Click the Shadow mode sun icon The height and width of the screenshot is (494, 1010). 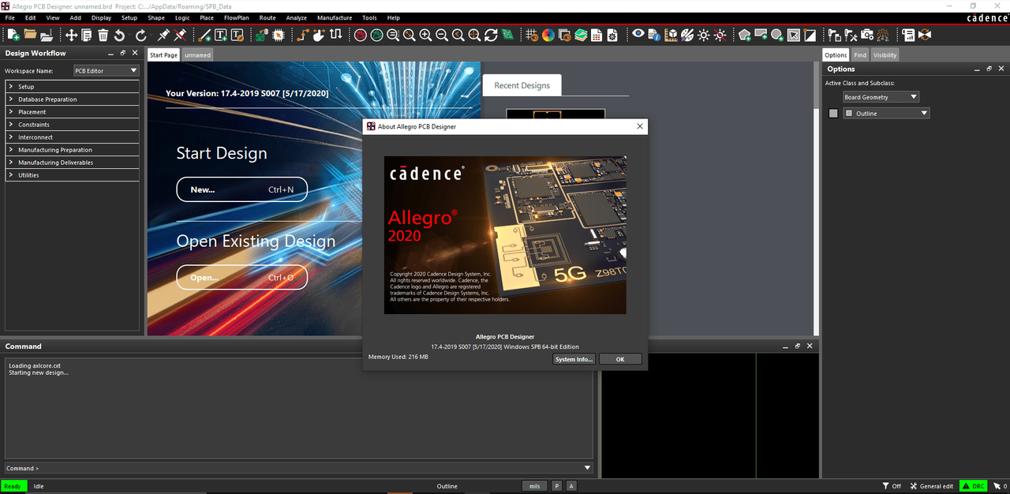tap(703, 35)
